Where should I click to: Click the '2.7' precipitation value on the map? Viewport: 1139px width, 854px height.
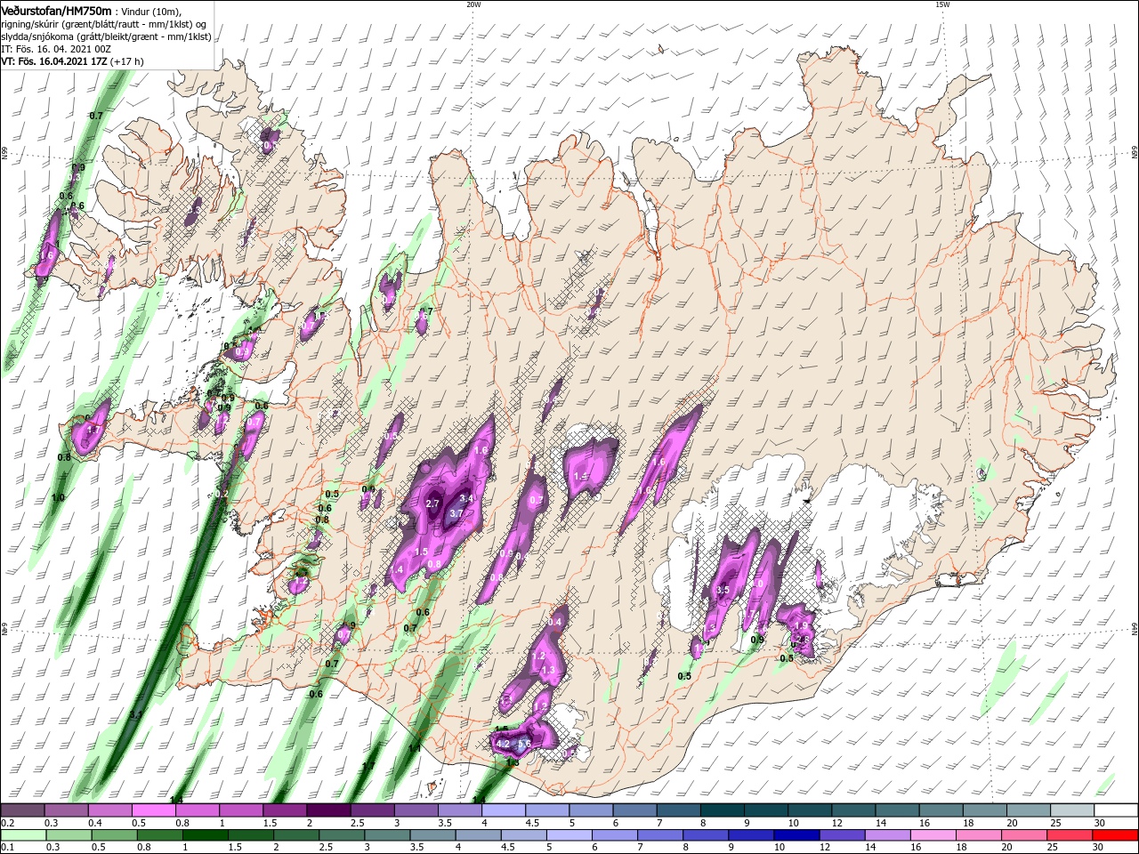click(x=433, y=504)
